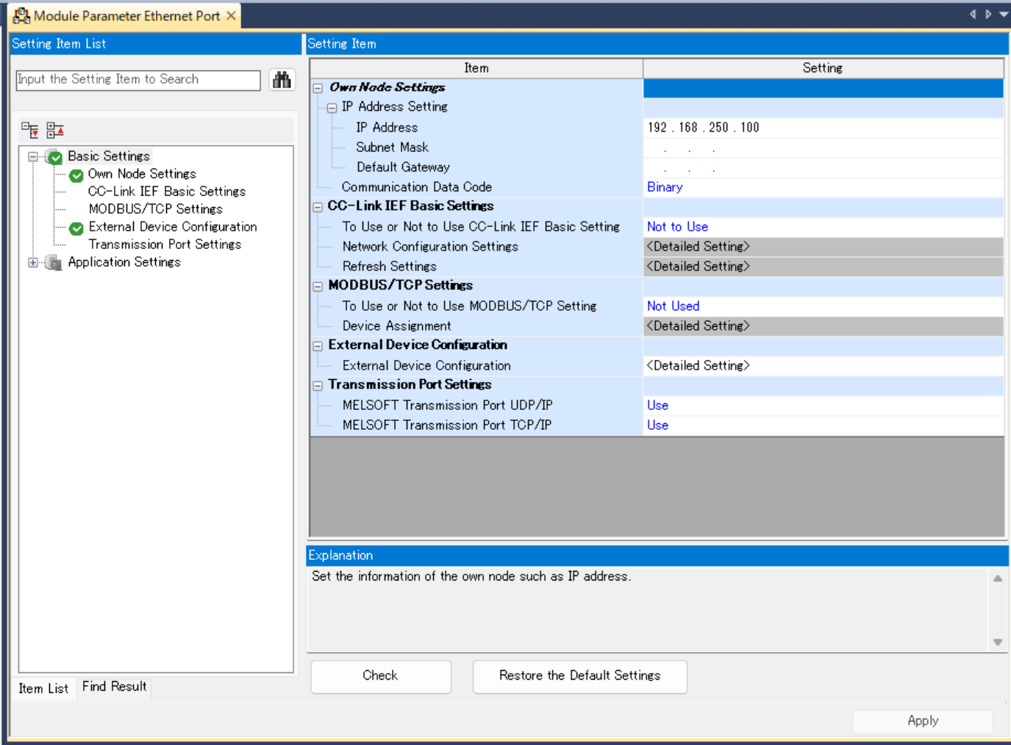
Task: Collapse the Basic Settings tree node
Action: tap(33, 156)
